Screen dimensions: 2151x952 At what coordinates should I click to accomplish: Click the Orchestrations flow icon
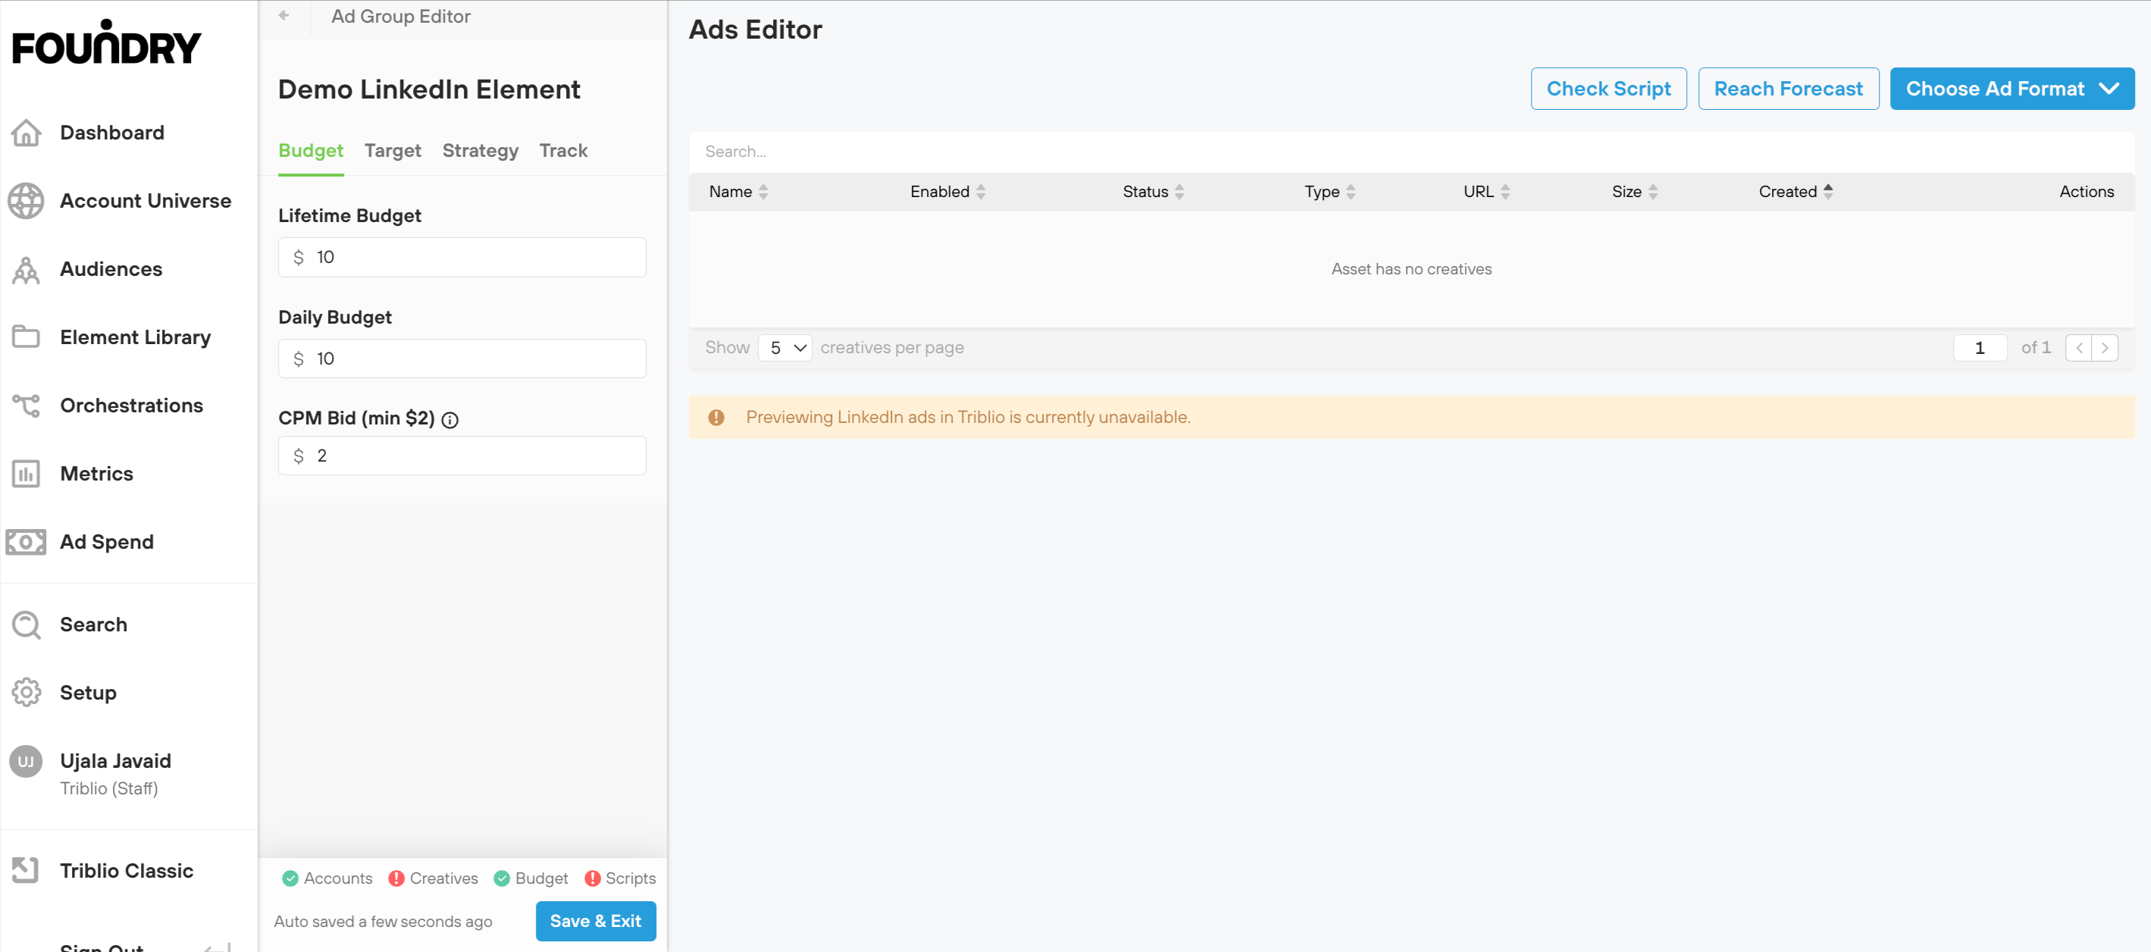(26, 406)
